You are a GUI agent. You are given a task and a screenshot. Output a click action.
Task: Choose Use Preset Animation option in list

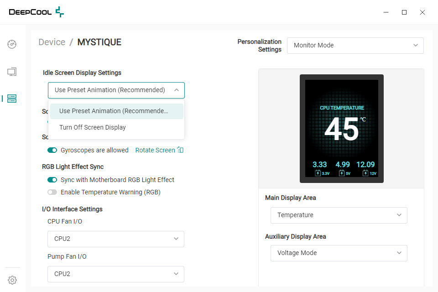(117, 111)
